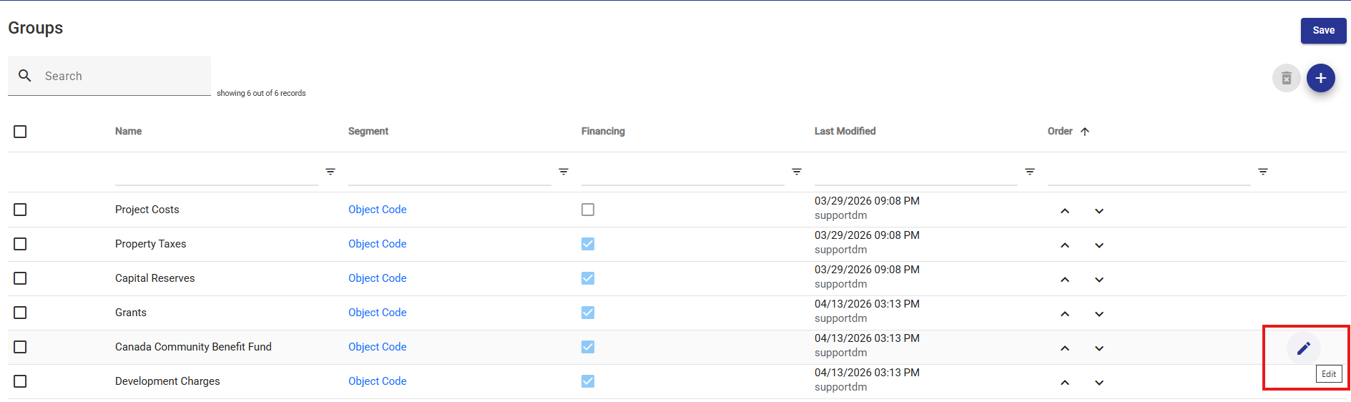Sort by the Financing column header

click(x=603, y=131)
